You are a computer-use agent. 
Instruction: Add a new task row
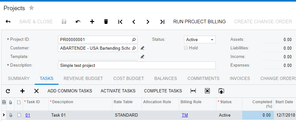(22, 91)
